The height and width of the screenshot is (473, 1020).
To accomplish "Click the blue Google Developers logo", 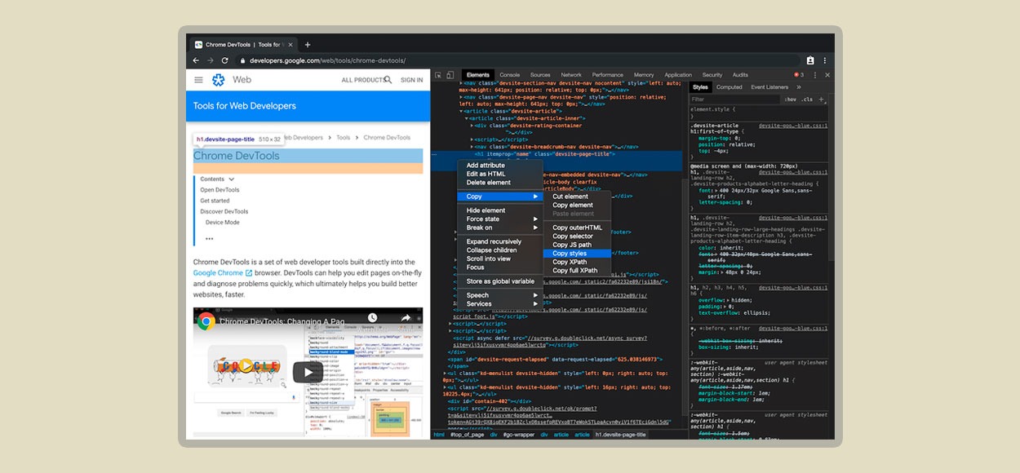I will [218, 80].
